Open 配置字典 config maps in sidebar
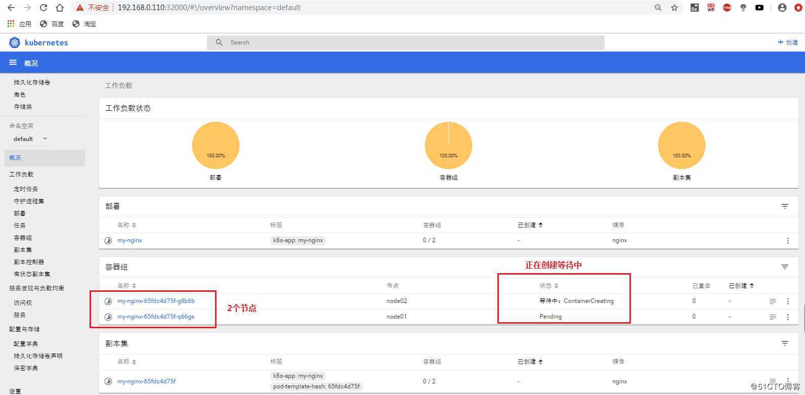The width and height of the screenshot is (805, 395). [x=26, y=344]
